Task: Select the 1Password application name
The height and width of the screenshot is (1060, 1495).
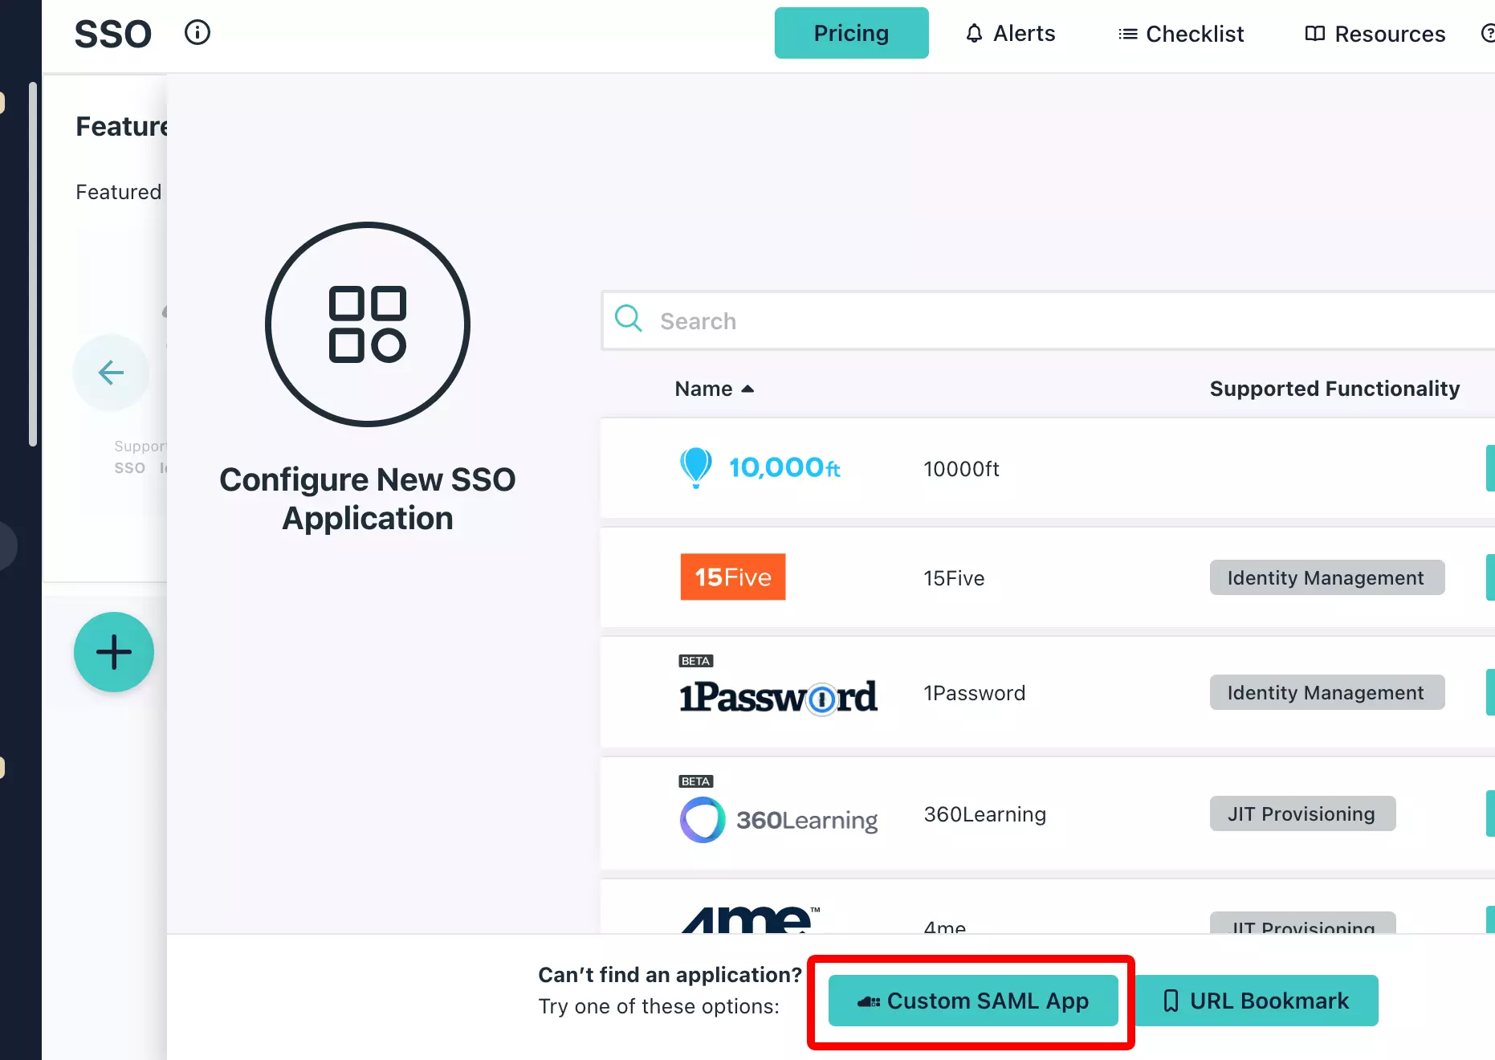Action: pos(974,693)
